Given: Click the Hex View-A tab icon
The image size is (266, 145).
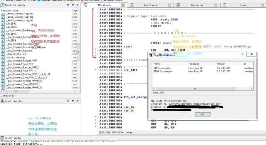Looking at the screenshot, I should point(131,5).
